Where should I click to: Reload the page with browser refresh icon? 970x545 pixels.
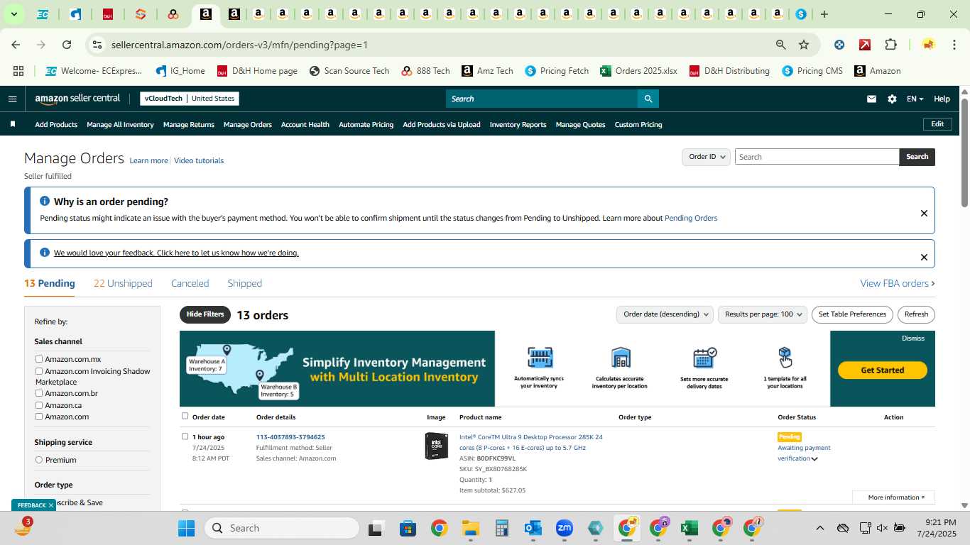click(67, 45)
